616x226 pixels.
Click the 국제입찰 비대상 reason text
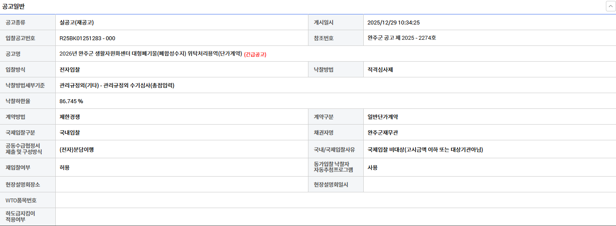point(425,150)
